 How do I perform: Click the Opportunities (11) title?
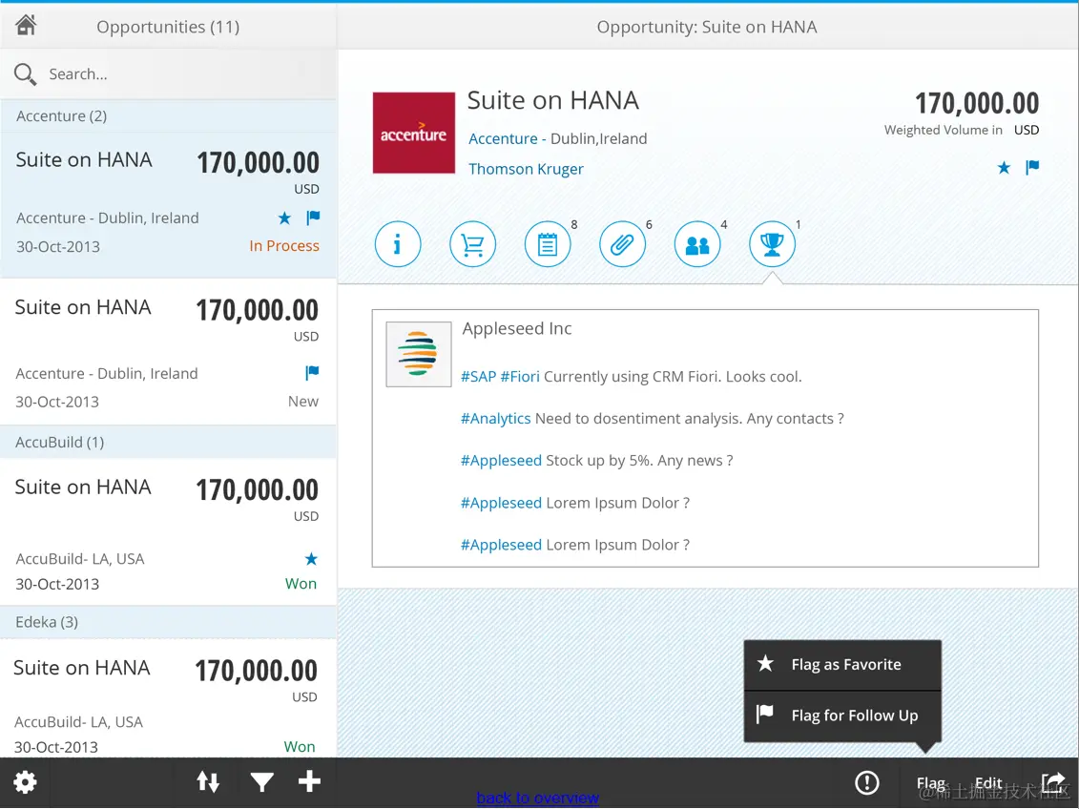pos(168,27)
